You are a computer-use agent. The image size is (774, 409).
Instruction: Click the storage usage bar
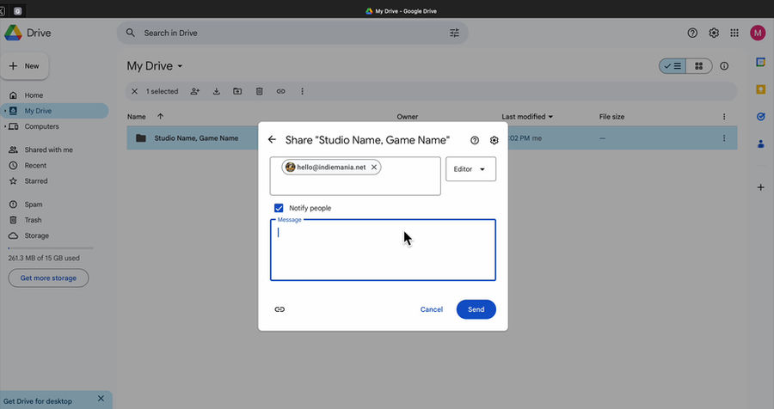(51, 248)
